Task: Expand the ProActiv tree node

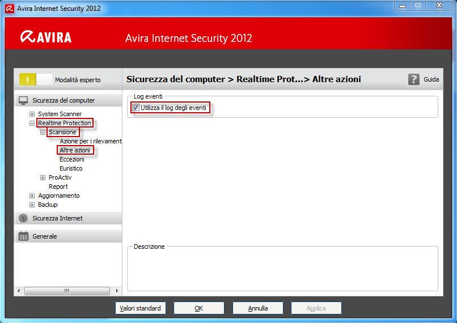Action: pyautogui.click(x=43, y=178)
